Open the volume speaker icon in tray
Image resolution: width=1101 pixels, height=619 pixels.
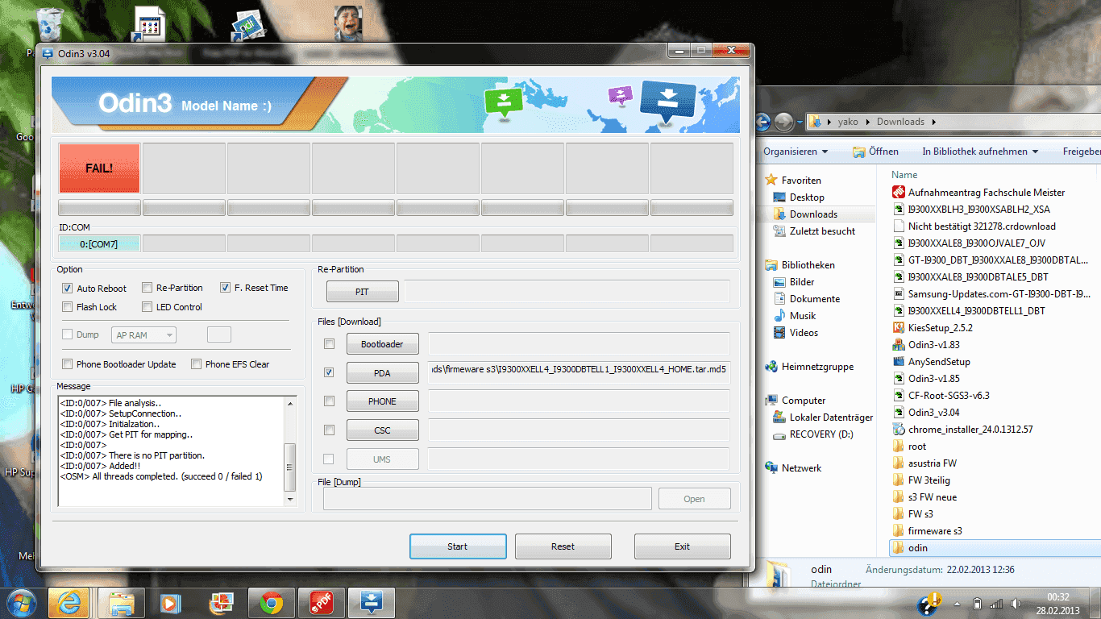(x=1017, y=604)
